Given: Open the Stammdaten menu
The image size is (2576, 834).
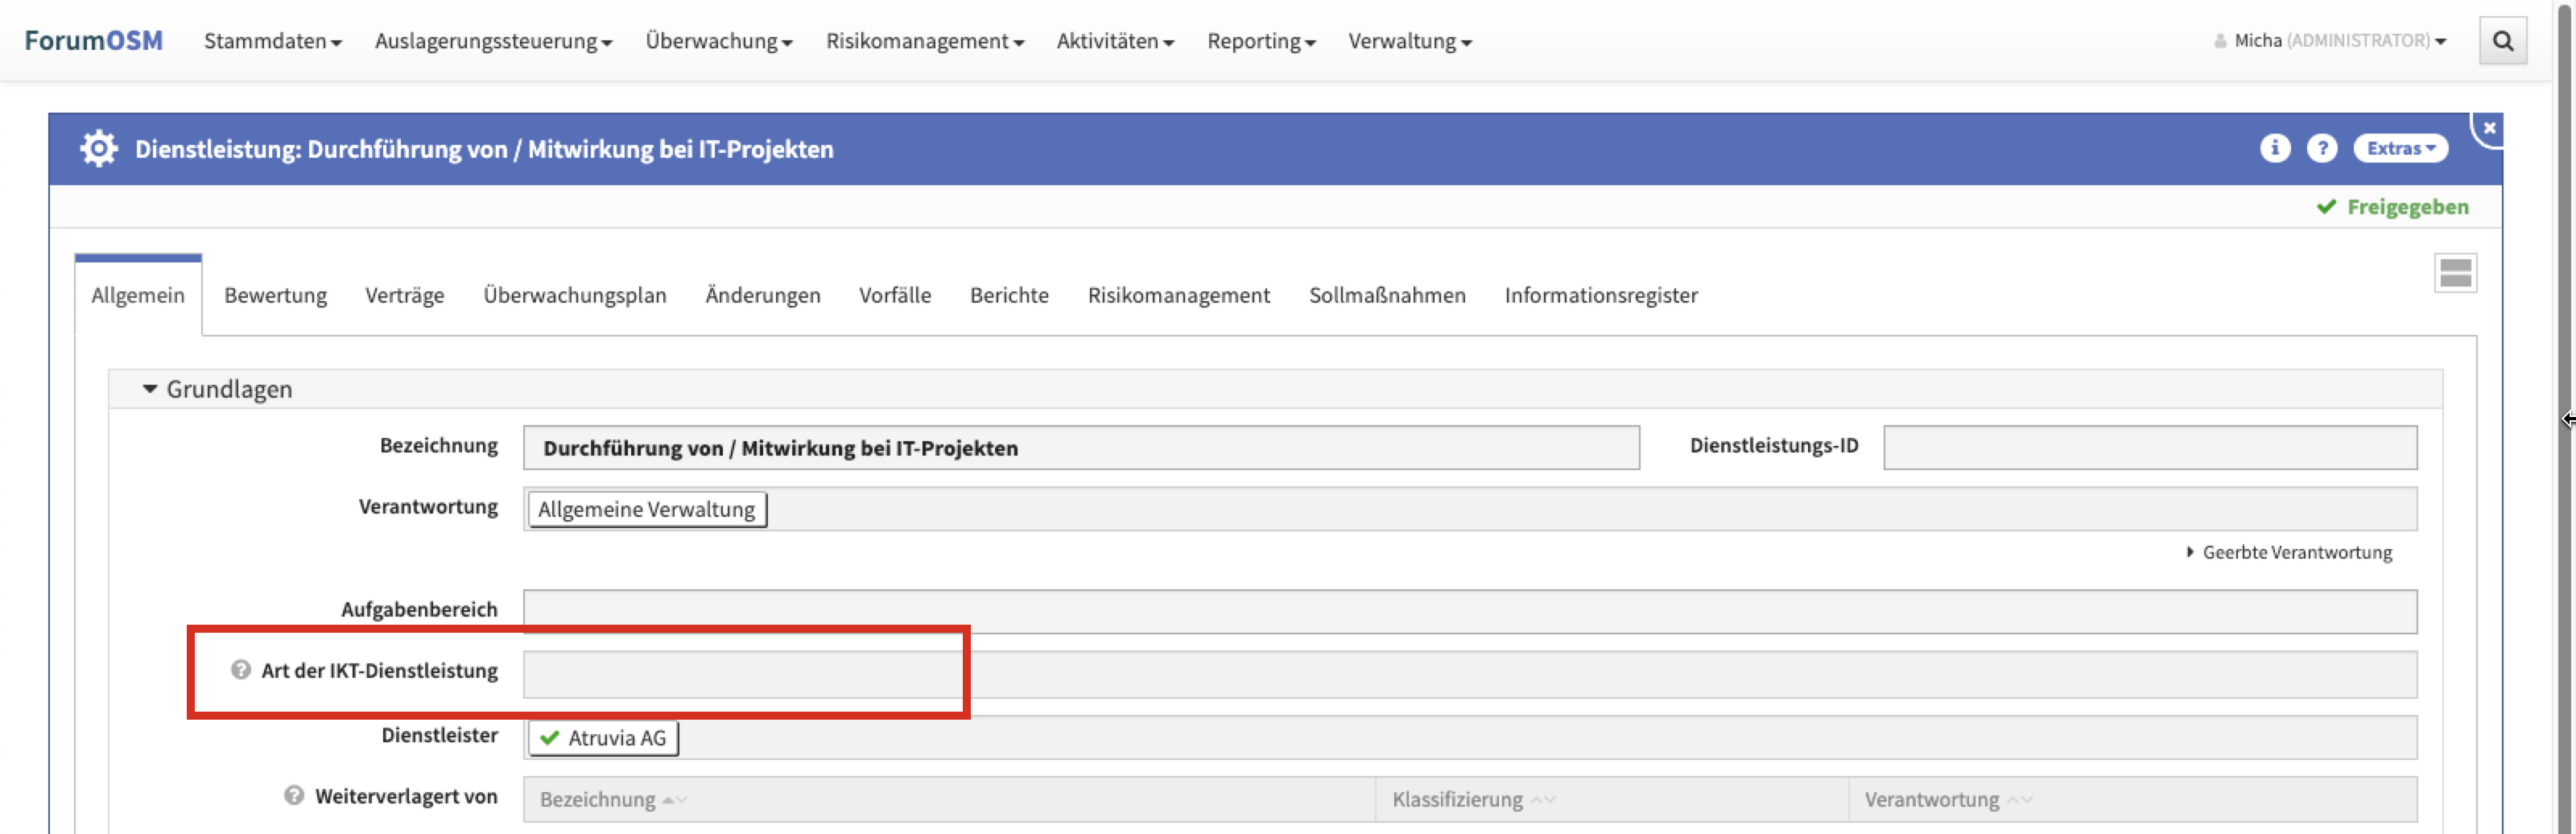Looking at the screenshot, I should tap(273, 41).
